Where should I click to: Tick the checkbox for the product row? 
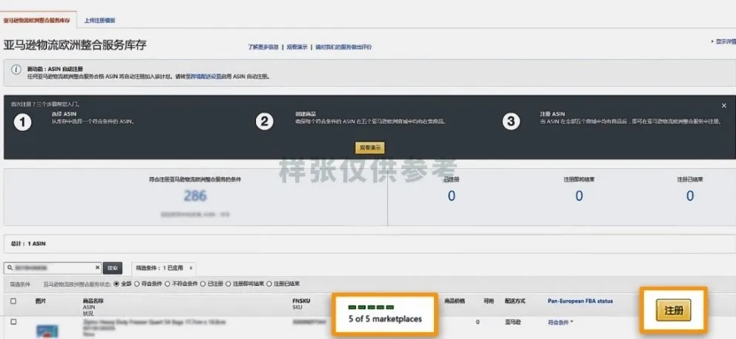[13, 322]
